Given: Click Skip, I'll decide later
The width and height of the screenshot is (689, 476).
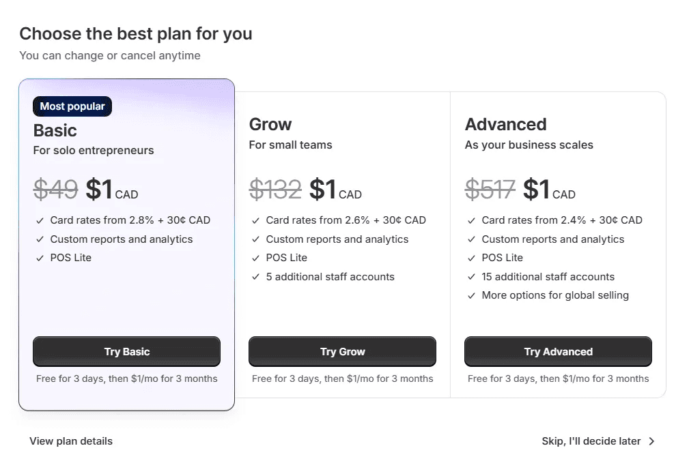Looking at the screenshot, I should 590,441.
